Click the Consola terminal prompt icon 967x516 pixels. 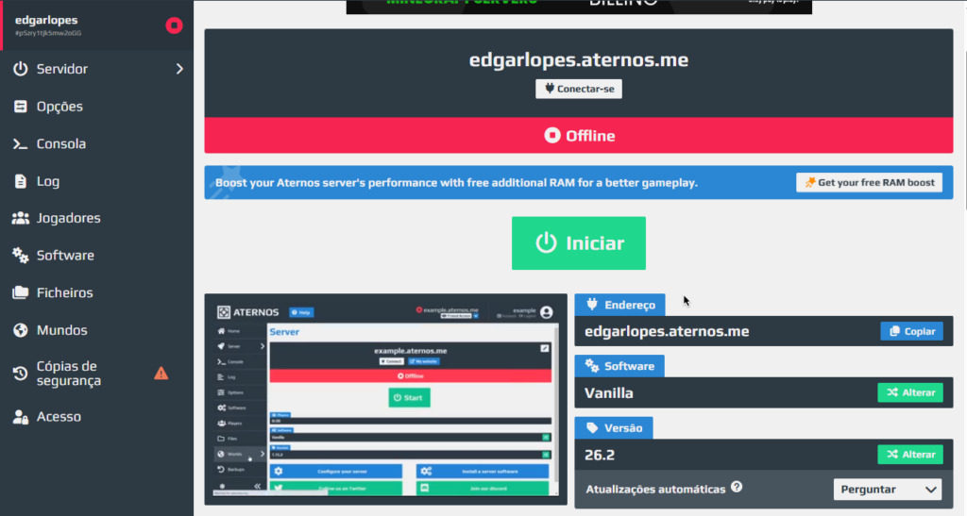point(21,144)
